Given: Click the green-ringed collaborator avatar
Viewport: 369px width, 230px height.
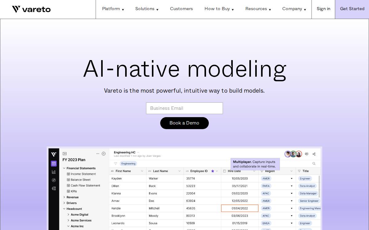Looking at the screenshot, I should point(293,154).
